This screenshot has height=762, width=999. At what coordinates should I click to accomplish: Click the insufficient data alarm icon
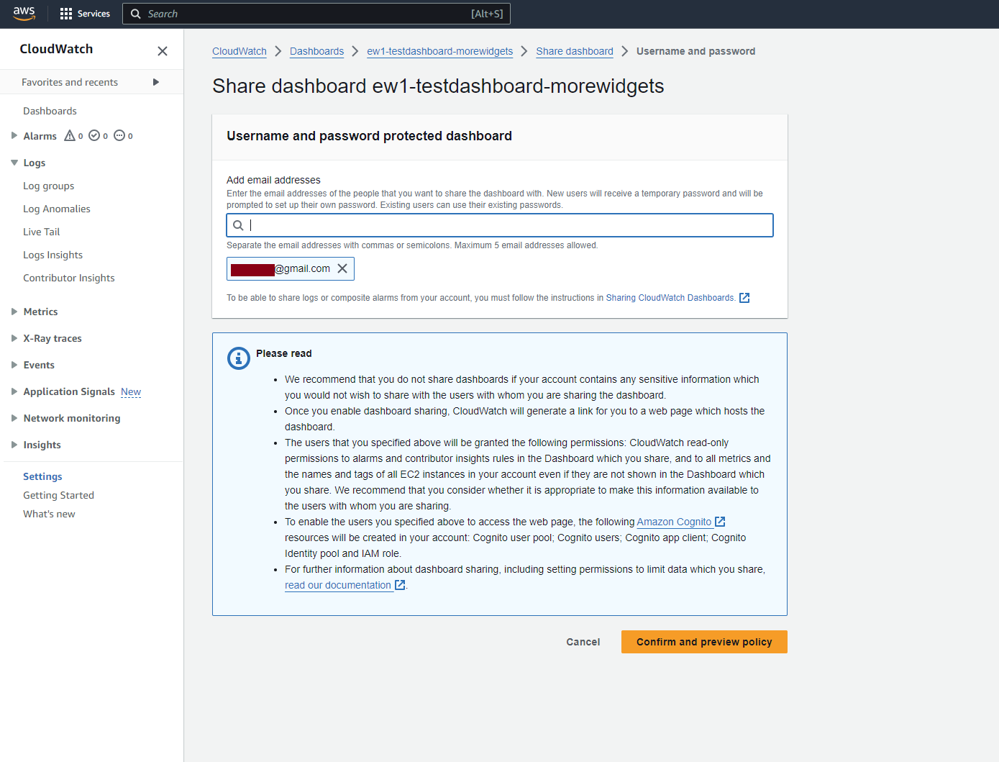coord(119,135)
